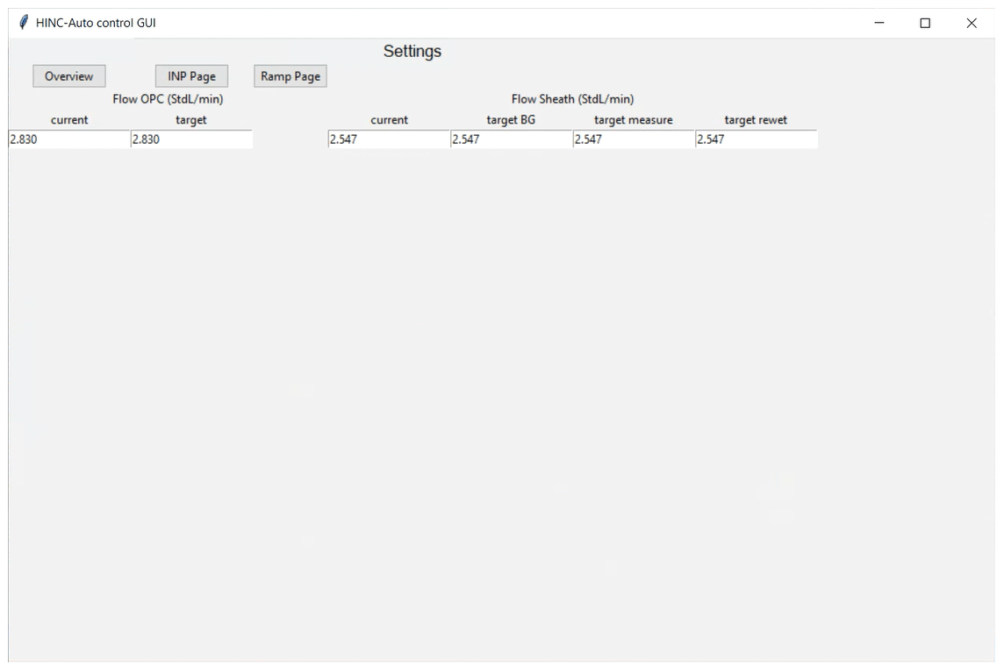Focus the Flow Sheath target BG field
Viewport: 1004px width, 671px height.
pyautogui.click(x=511, y=139)
